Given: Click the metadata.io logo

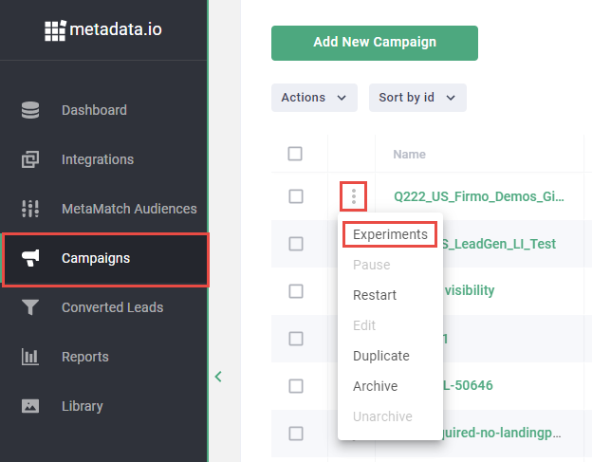Looking at the screenshot, I should (x=103, y=29).
